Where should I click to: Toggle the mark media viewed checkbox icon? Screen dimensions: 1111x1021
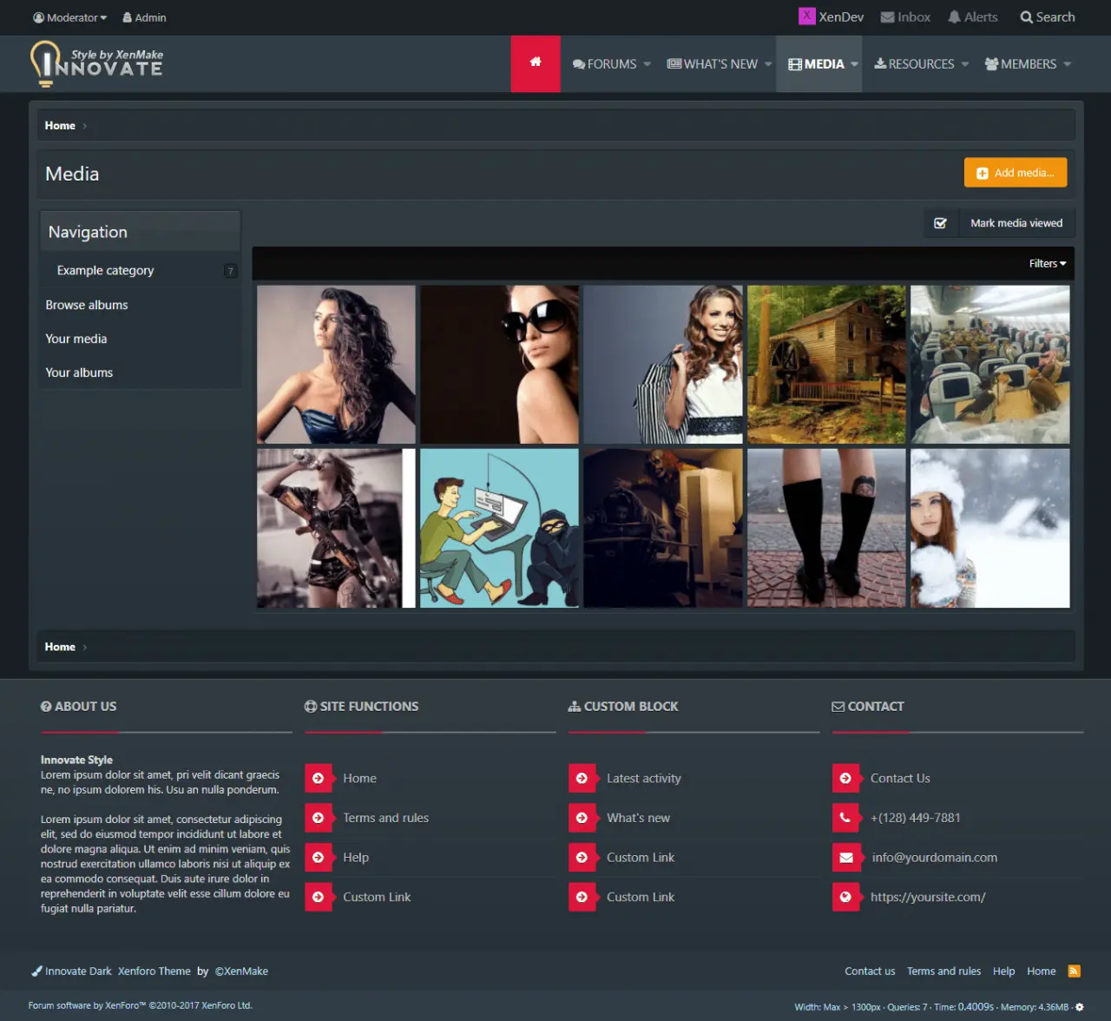coord(940,223)
